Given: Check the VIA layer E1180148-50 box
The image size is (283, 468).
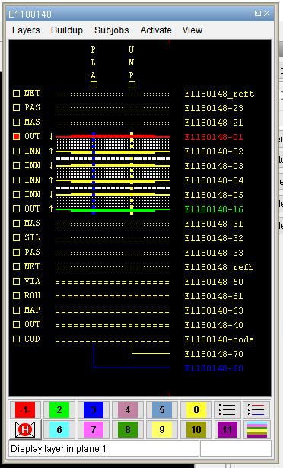Looking at the screenshot, I should coord(17,281).
